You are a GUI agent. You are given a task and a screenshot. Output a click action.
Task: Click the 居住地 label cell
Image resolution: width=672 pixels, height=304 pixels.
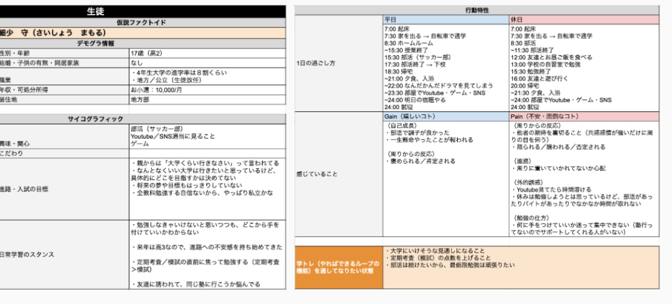(x=64, y=99)
